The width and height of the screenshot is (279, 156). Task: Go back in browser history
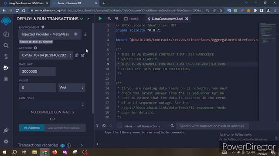tap(4, 10)
